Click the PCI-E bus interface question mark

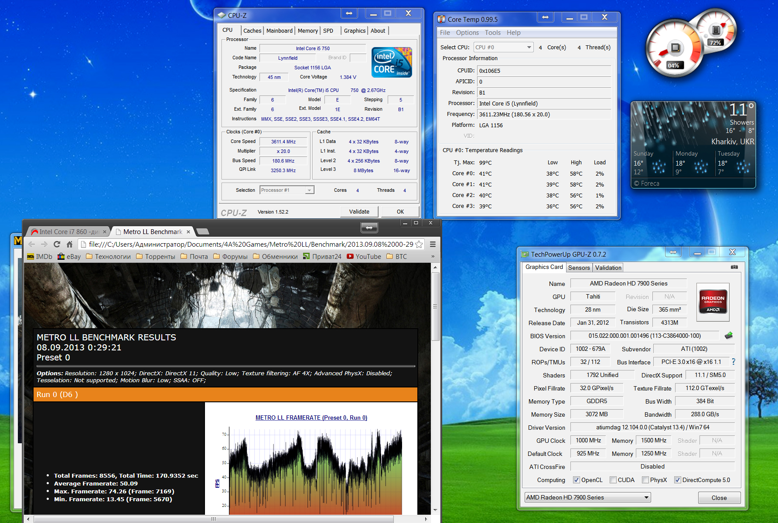click(x=734, y=362)
